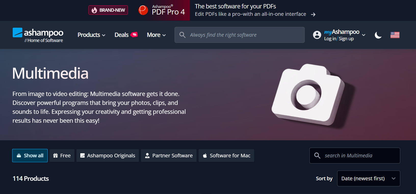The width and height of the screenshot is (416, 194).
Task: Click the percent badge next to Deals
Action: pos(134,35)
